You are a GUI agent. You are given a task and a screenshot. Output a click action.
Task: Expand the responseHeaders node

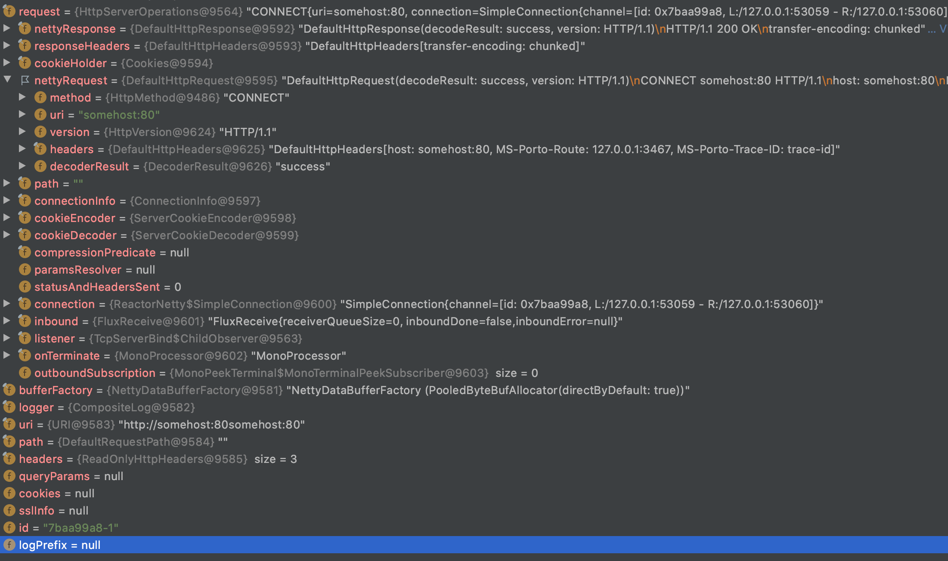tap(6, 46)
